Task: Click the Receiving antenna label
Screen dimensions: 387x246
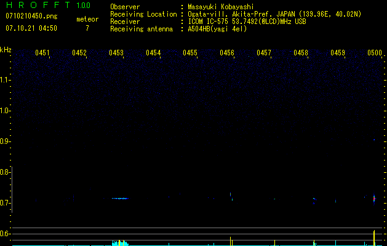Action: pyautogui.click(x=142, y=29)
